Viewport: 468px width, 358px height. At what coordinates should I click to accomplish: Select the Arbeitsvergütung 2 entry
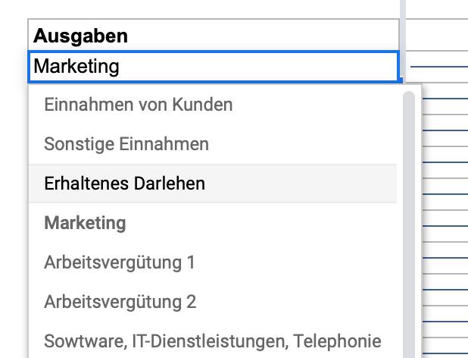coord(120,302)
